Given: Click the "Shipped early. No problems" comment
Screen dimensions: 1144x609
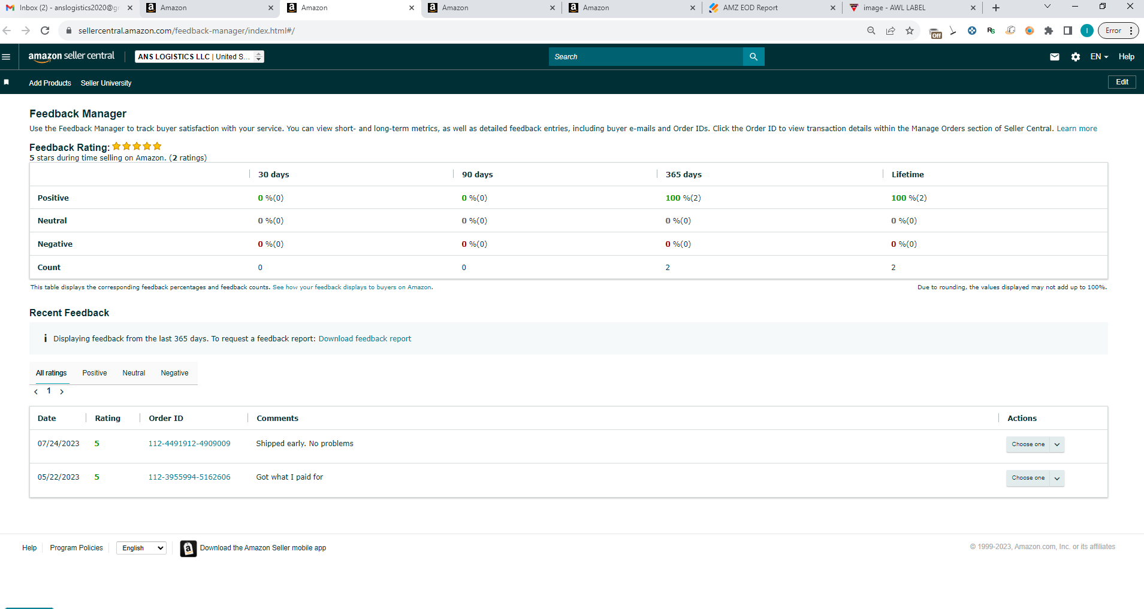Looking at the screenshot, I should pyautogui.click(x=305, y=444).
